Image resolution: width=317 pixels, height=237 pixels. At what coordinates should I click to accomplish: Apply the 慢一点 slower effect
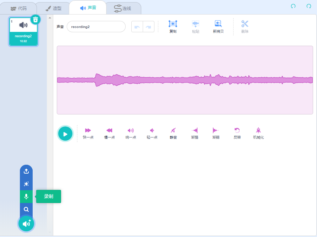coord(109,133)
